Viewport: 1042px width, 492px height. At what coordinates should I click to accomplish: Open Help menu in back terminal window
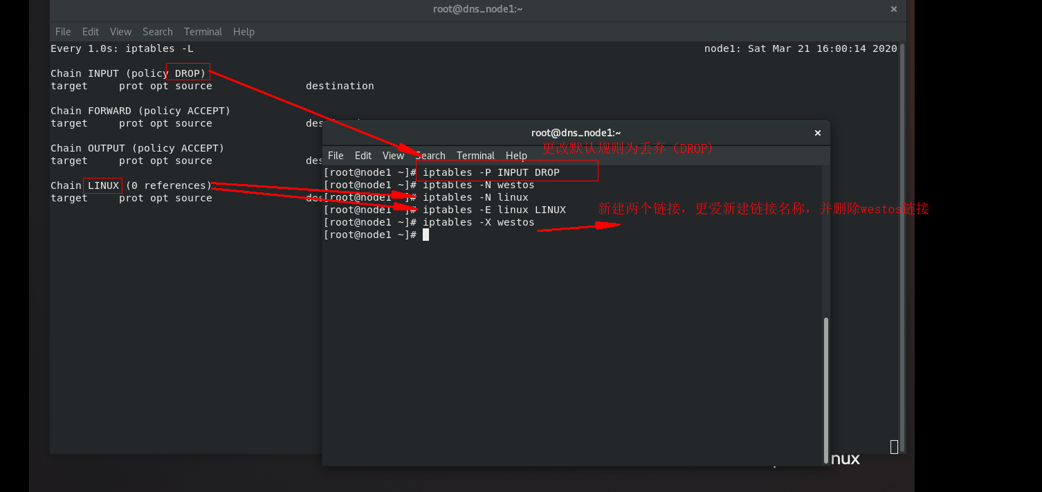tap(244, 32)
